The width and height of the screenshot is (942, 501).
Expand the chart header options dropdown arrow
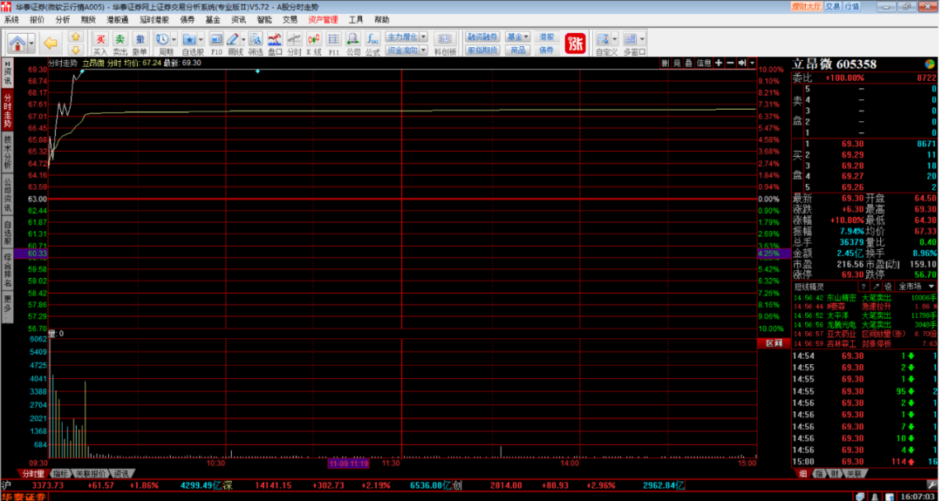(752, 63)
